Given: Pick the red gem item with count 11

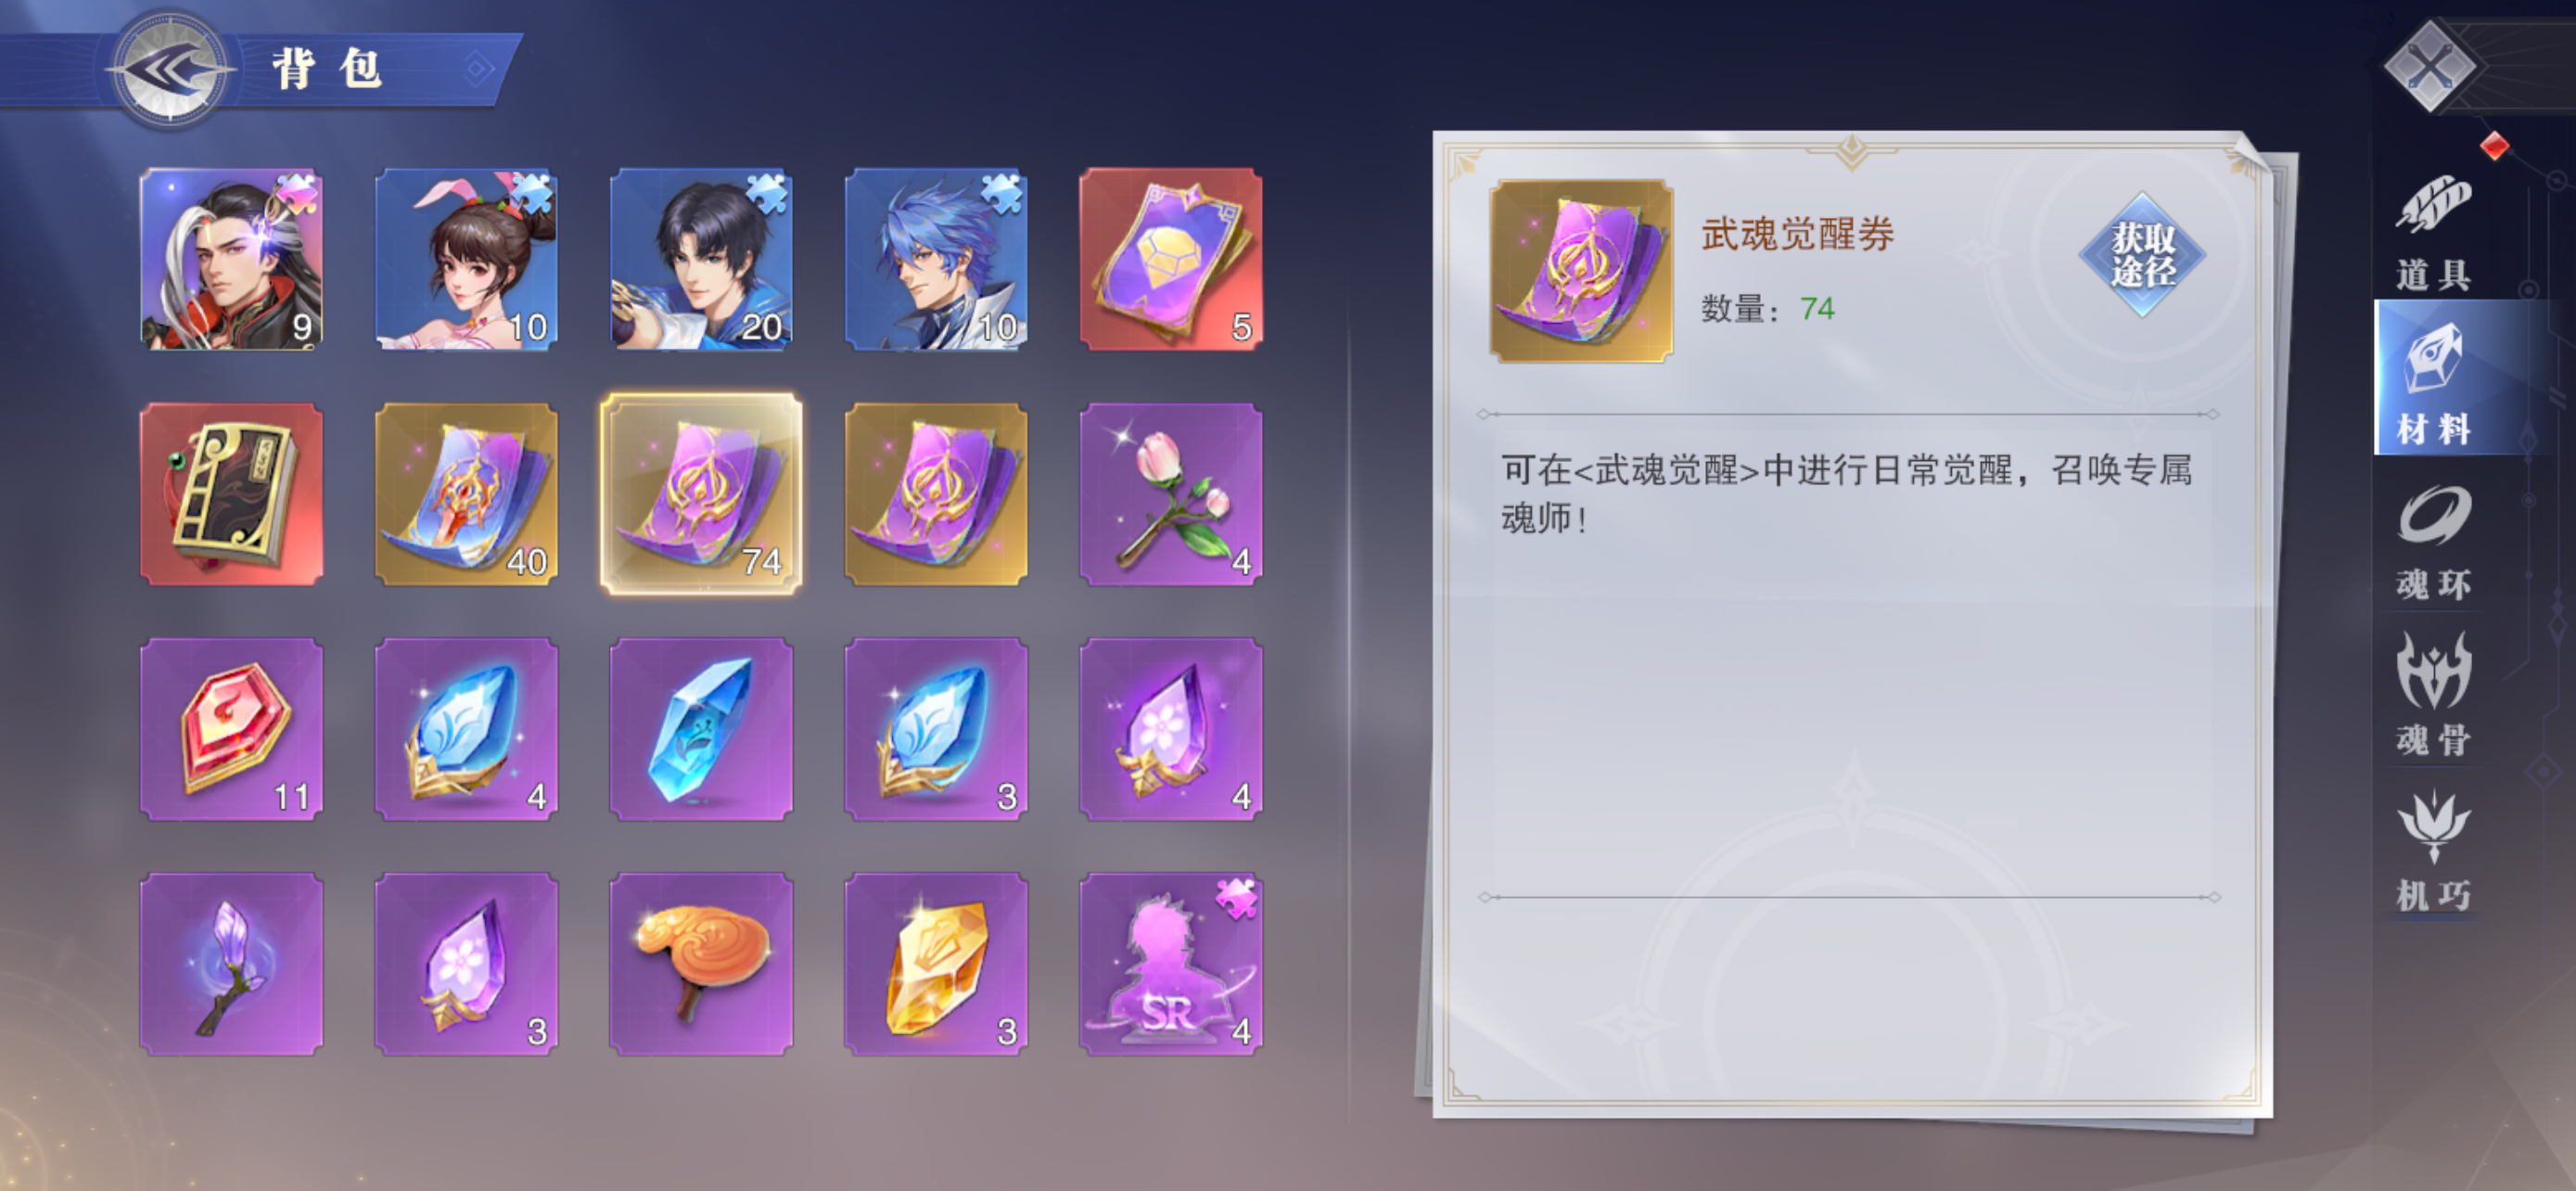Looking at the screenshot, I should (231, 729).
